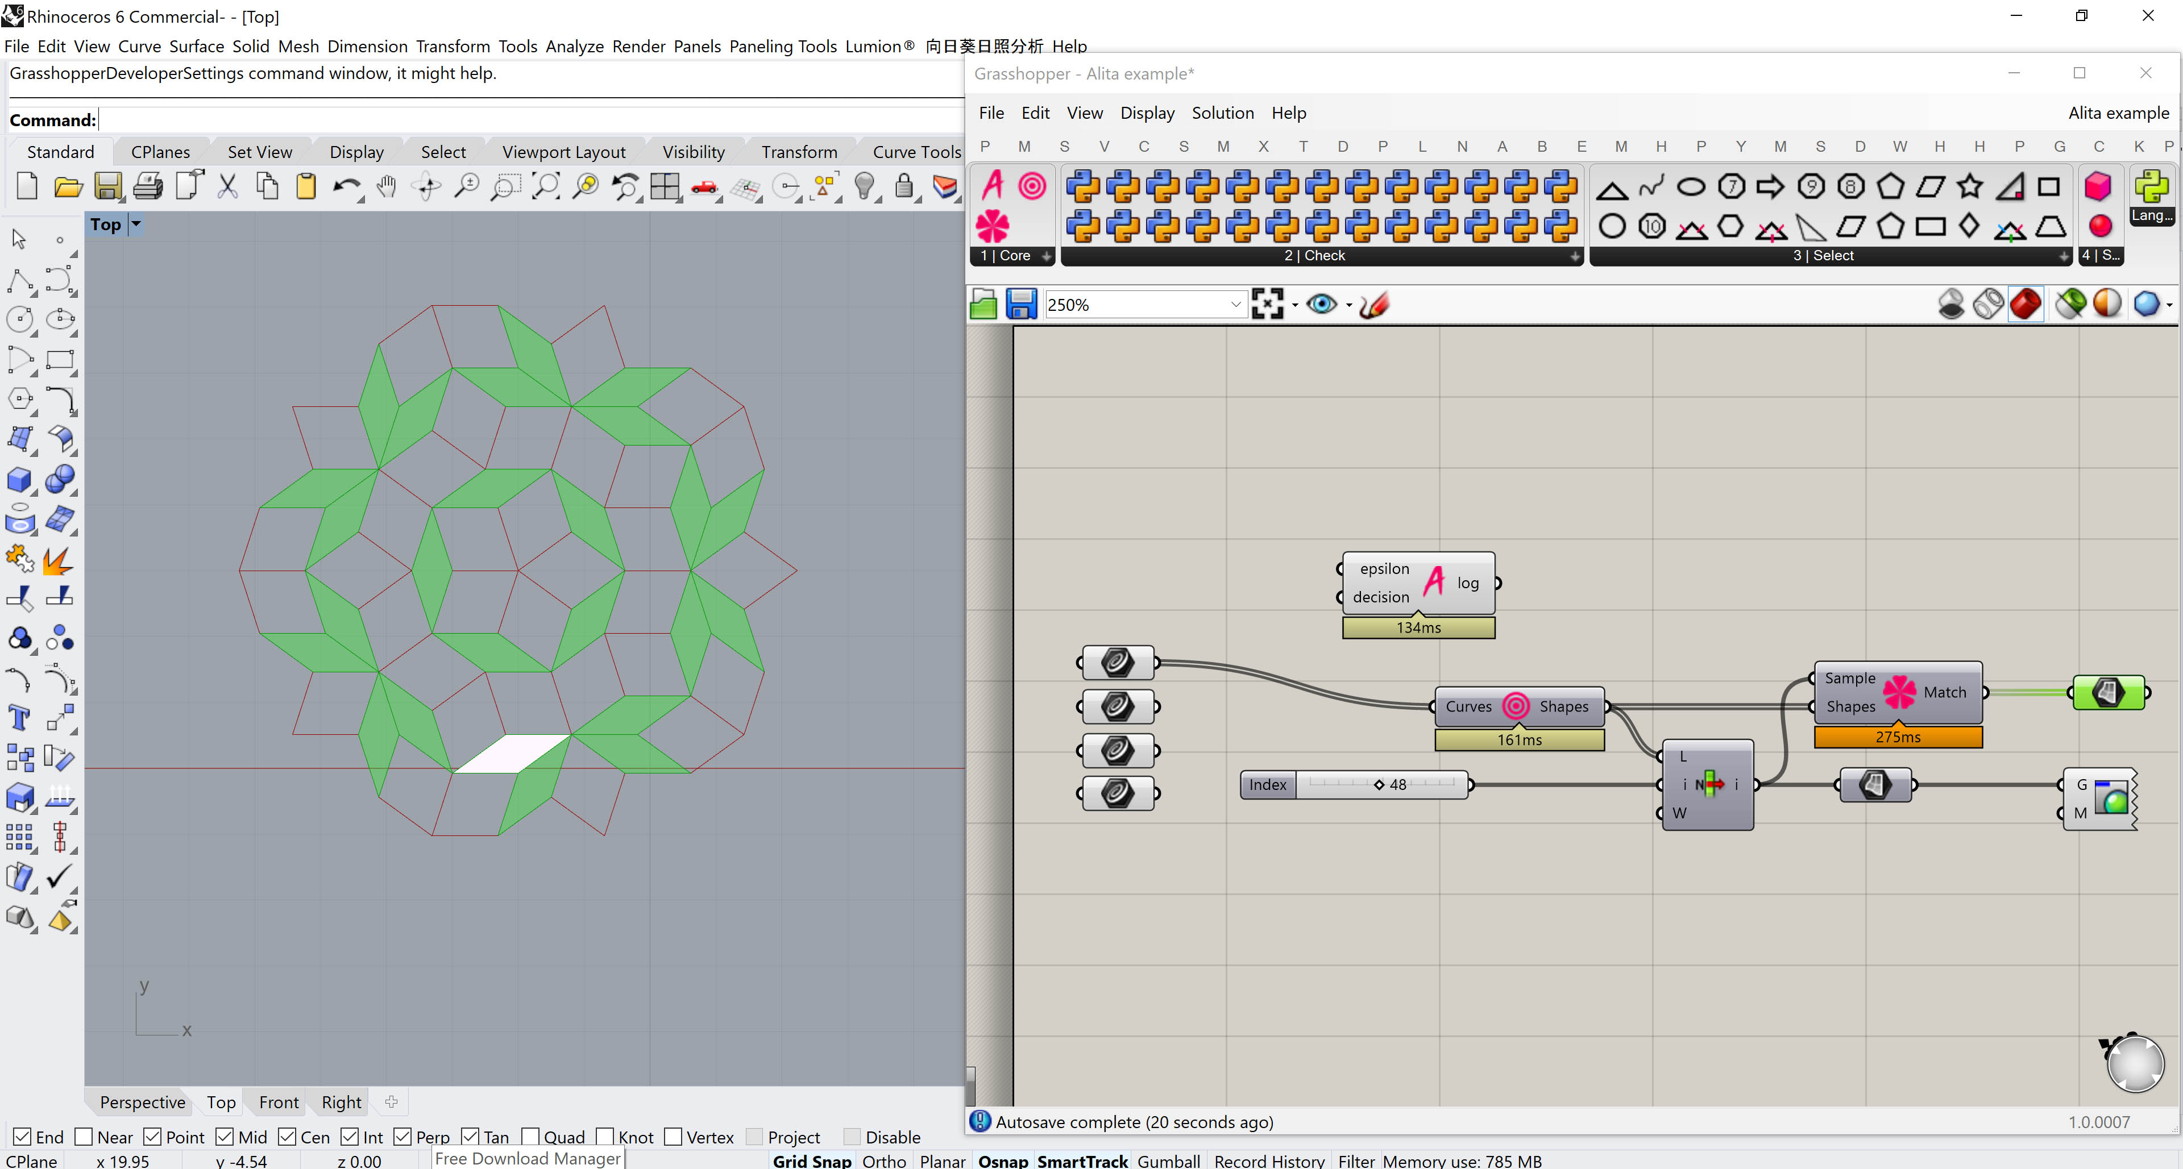2183x1169 pixels.
Task: Open the Paneling Tools menu
Action: pos(783,47)
